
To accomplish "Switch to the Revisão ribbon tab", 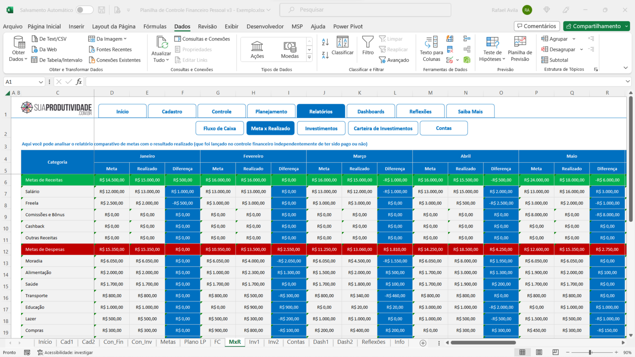I will [207, 26].
